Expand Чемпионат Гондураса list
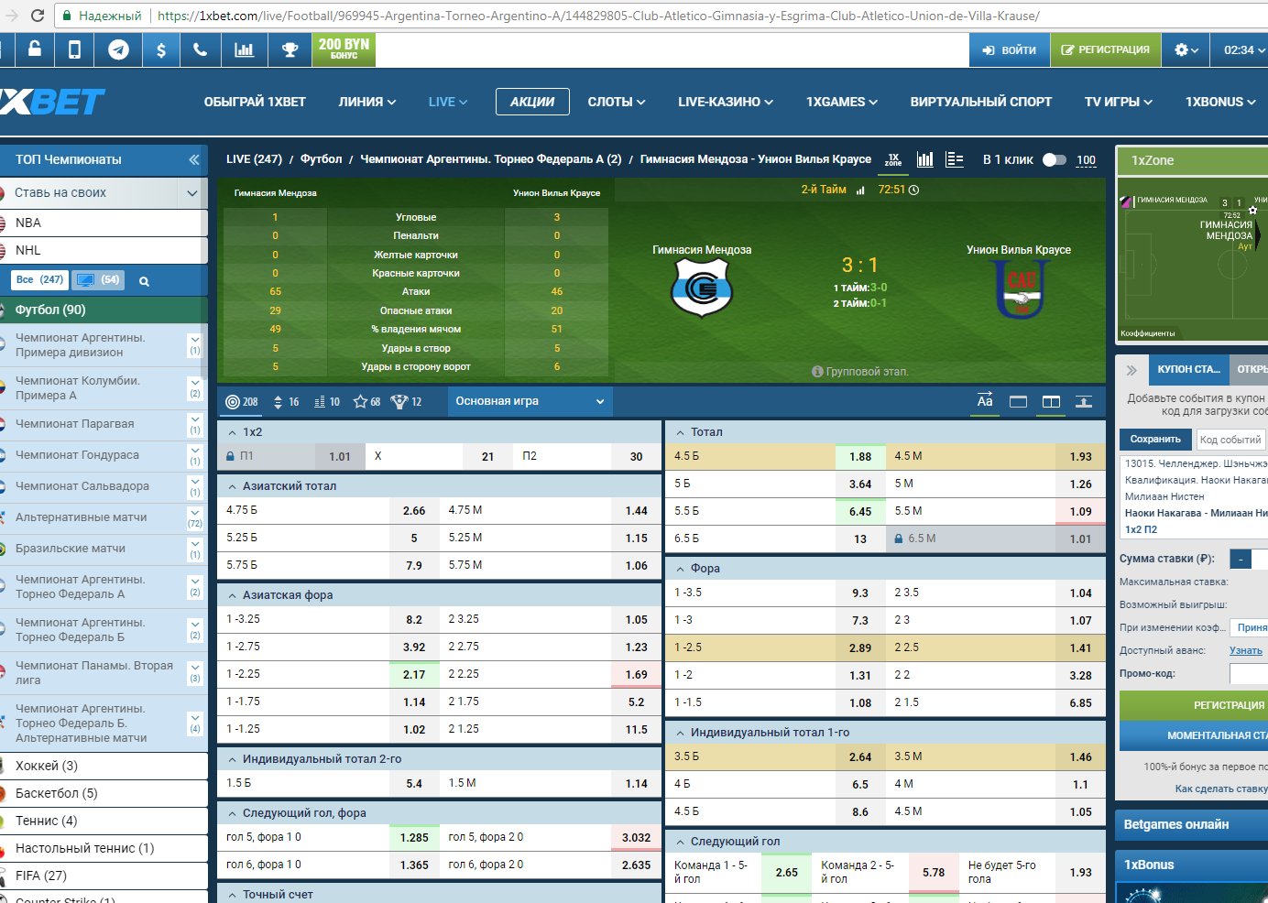The width and height of the screenshot is (1268, 903). (x=195, y=455)
